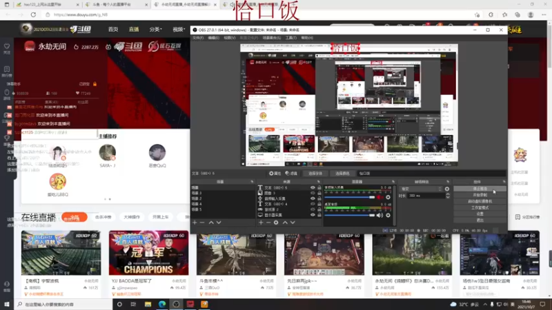Hide the 音频输入采集 source
Image resolution: width=552 pixels, height=310 pixels.
coord(313,198)
